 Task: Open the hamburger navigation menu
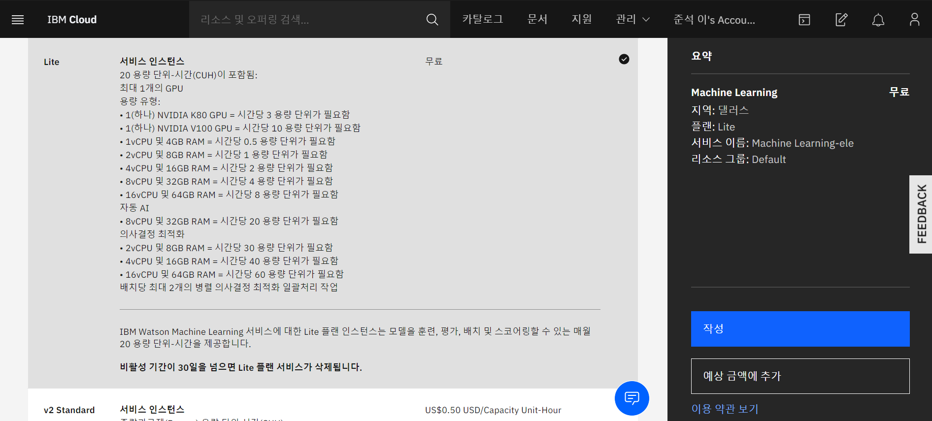click(18, 20)
